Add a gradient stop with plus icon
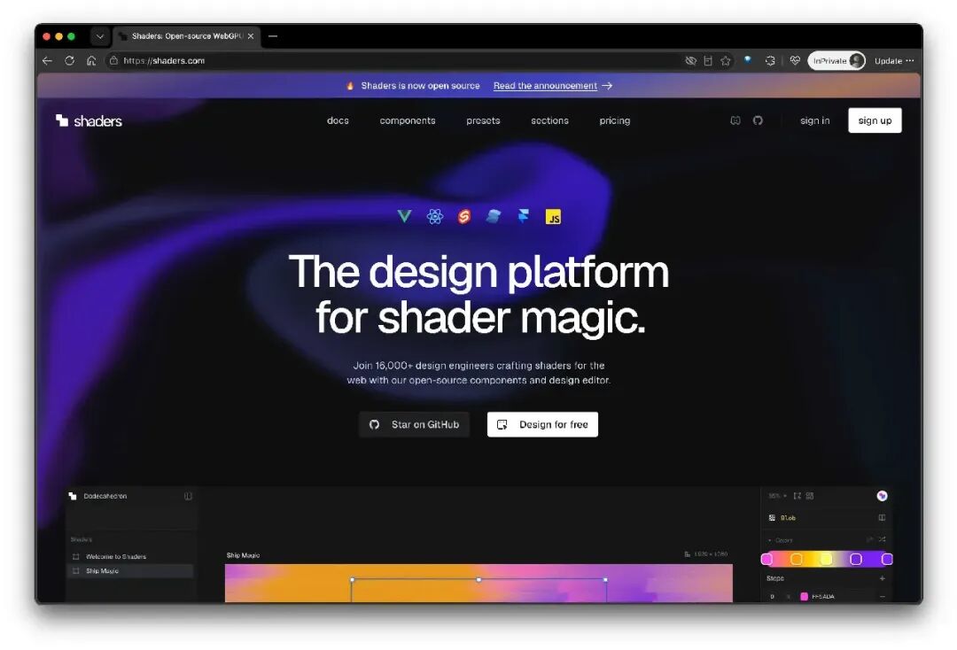Screen dimensions: 957x650 [882, 578]
